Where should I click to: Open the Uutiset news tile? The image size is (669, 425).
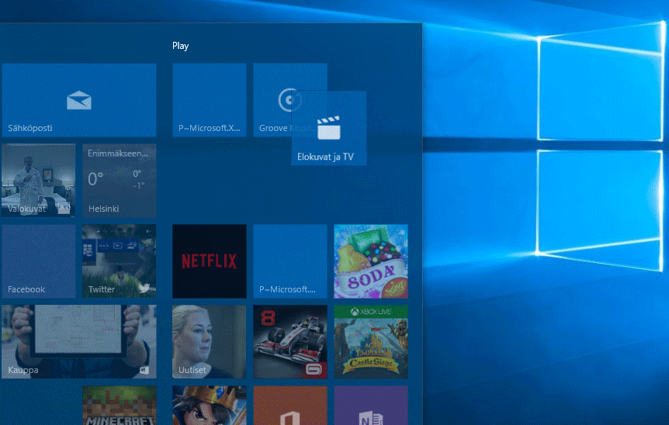pyautogui.click(x=210, y=342)
